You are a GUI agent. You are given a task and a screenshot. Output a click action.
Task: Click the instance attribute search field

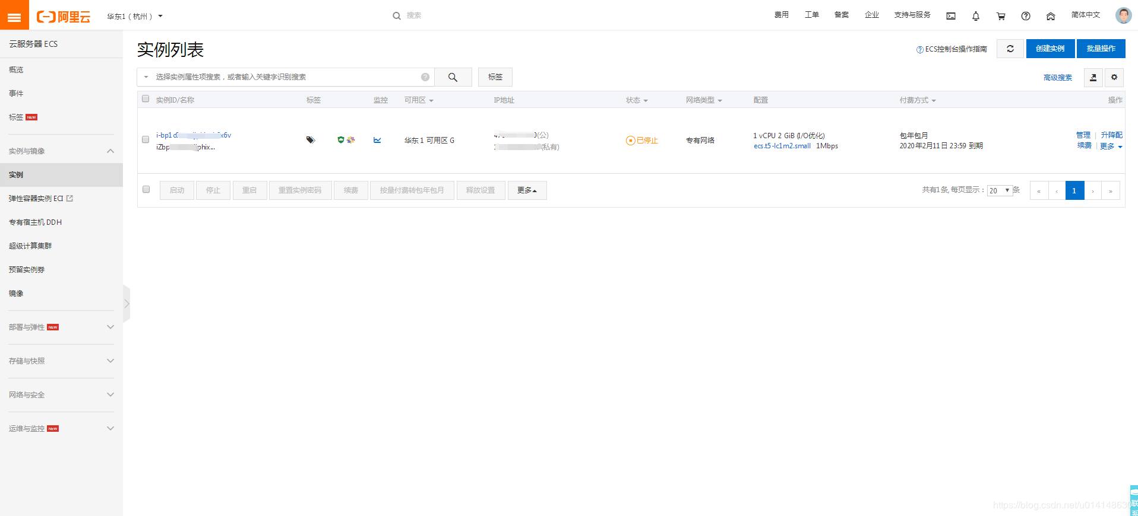[x=285, y=77]
